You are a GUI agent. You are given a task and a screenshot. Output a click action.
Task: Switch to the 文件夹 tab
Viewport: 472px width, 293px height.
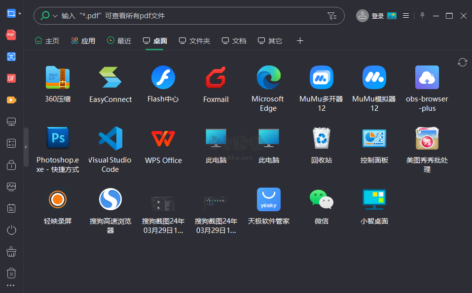click(194, 41)
